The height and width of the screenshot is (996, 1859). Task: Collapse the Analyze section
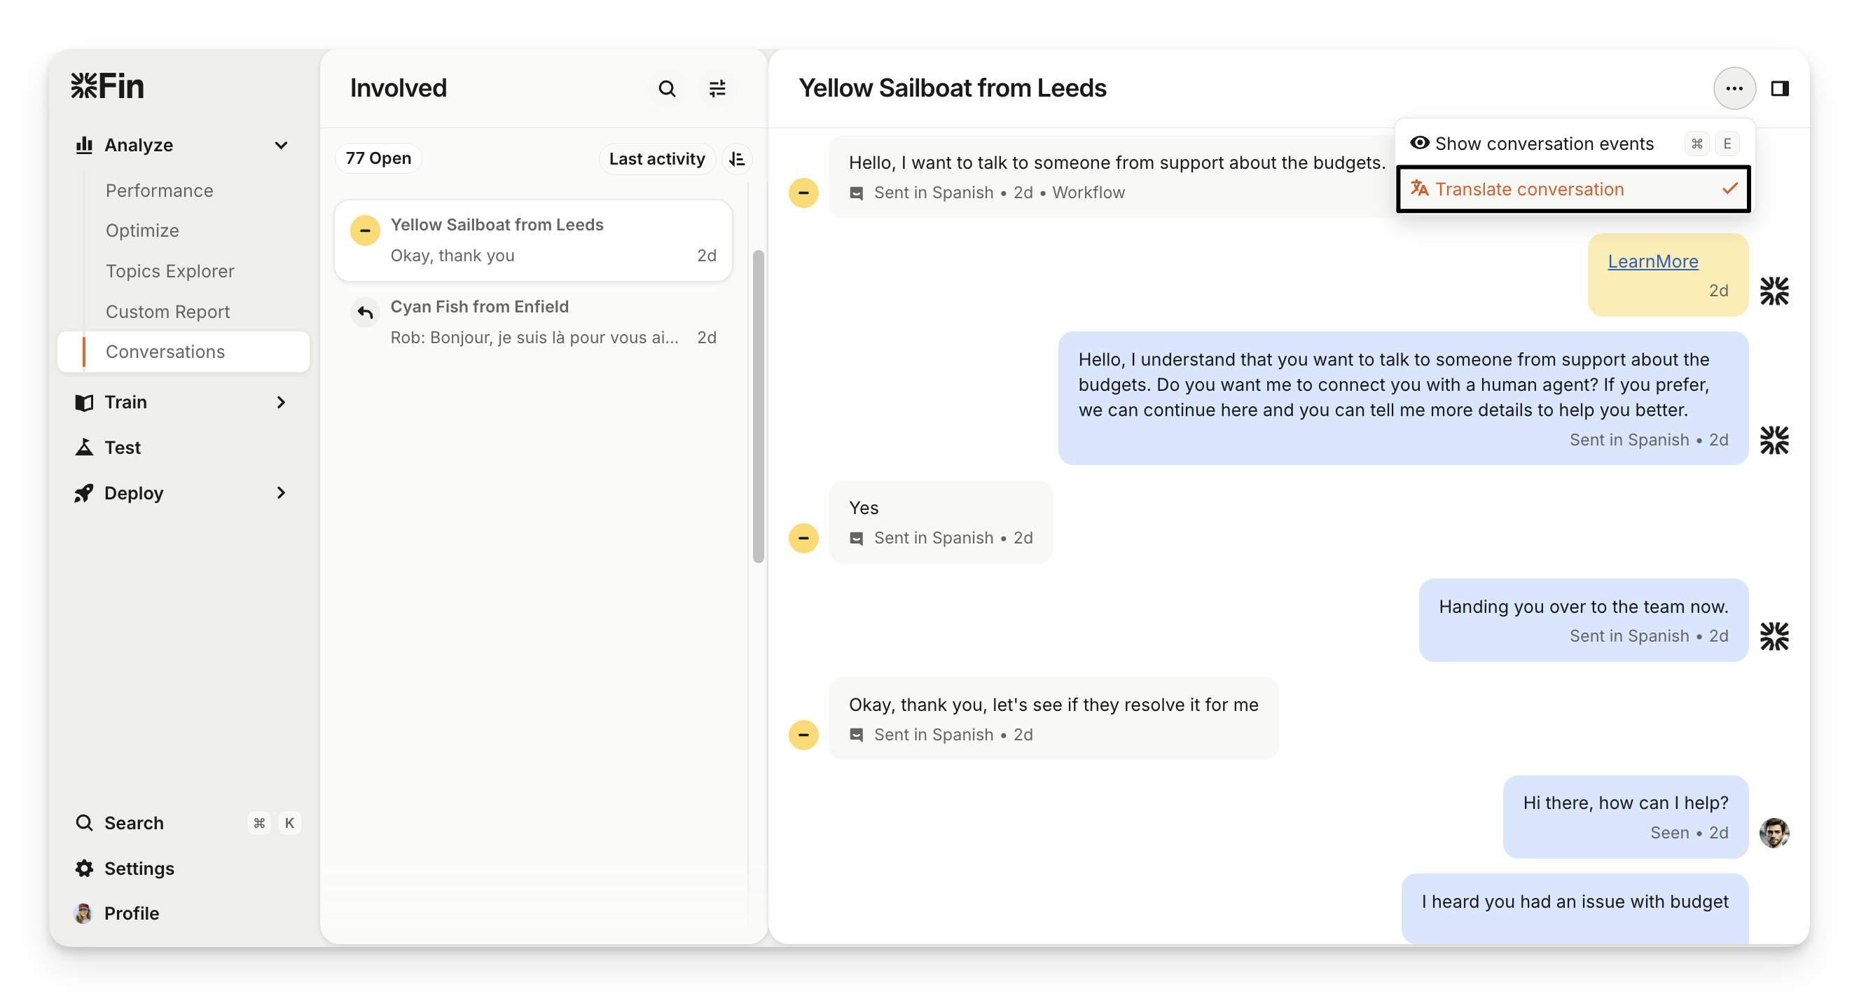[x=281, y=145]
